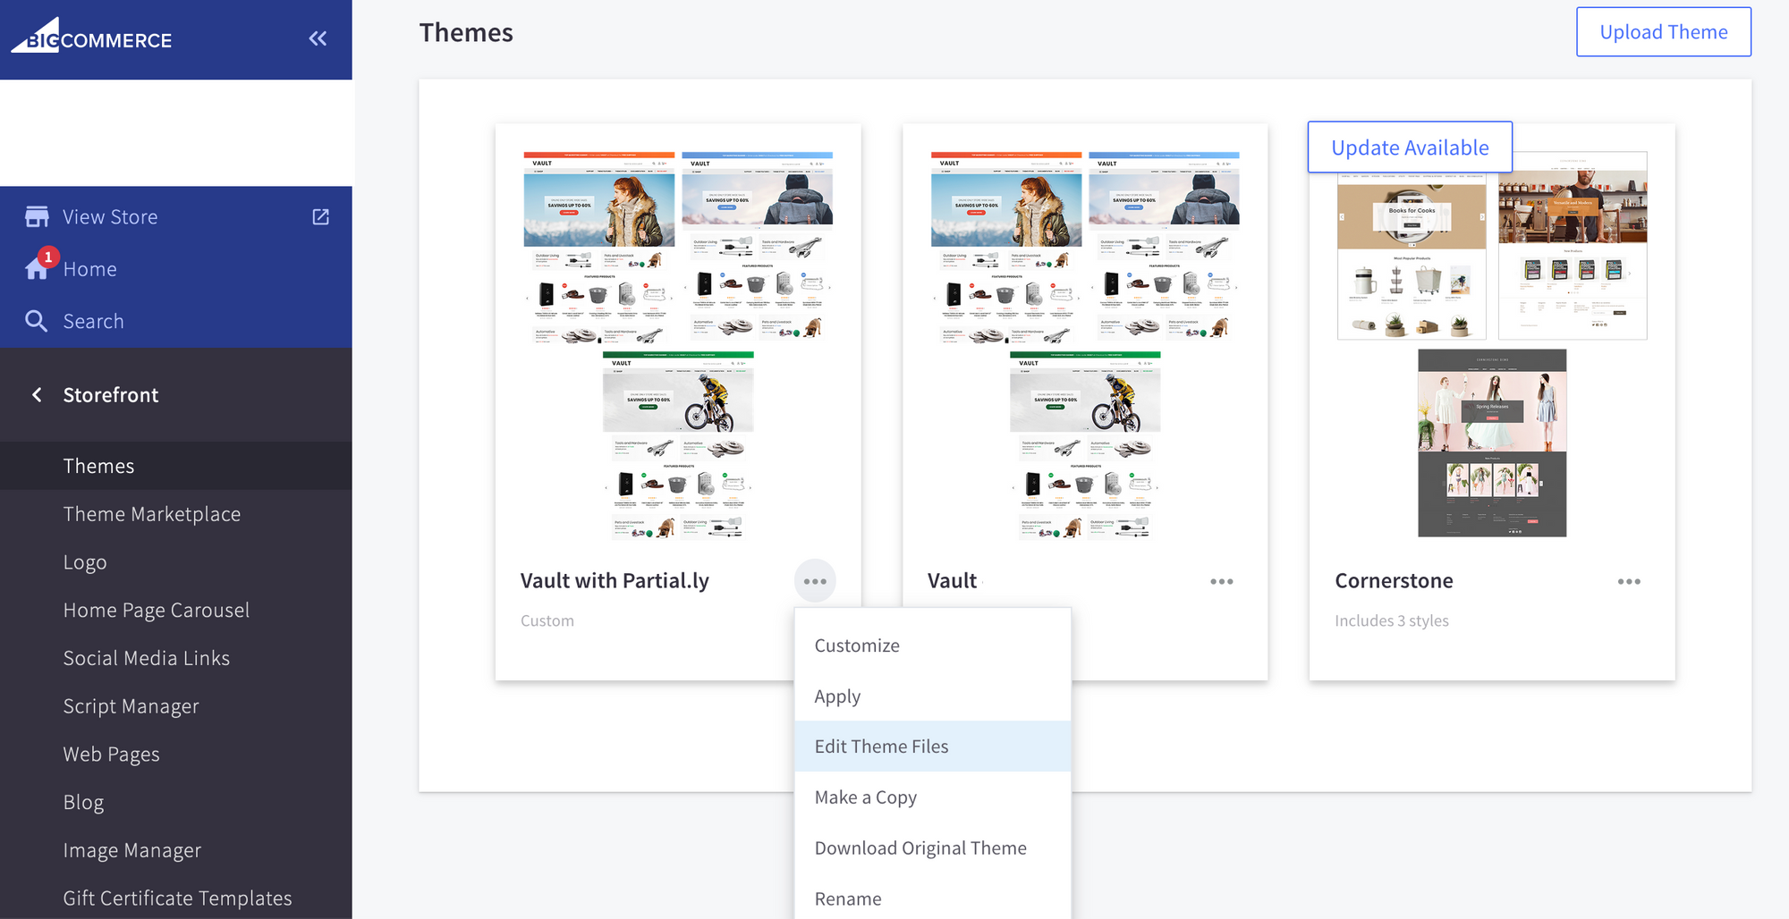
Task: Open Web Pages
Action: pyautogui.click(x=111, y=755)
